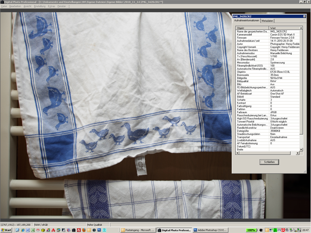The image size is (311, 233).
Task: Close the IMG_3420.CR2 info window
Action: tap(304, 16)
